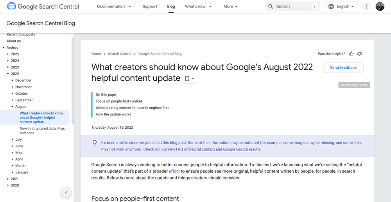Image resolution: width=391 pixels, height=202 pixels.
Task: Expand the May month
Action: [13, 152]
